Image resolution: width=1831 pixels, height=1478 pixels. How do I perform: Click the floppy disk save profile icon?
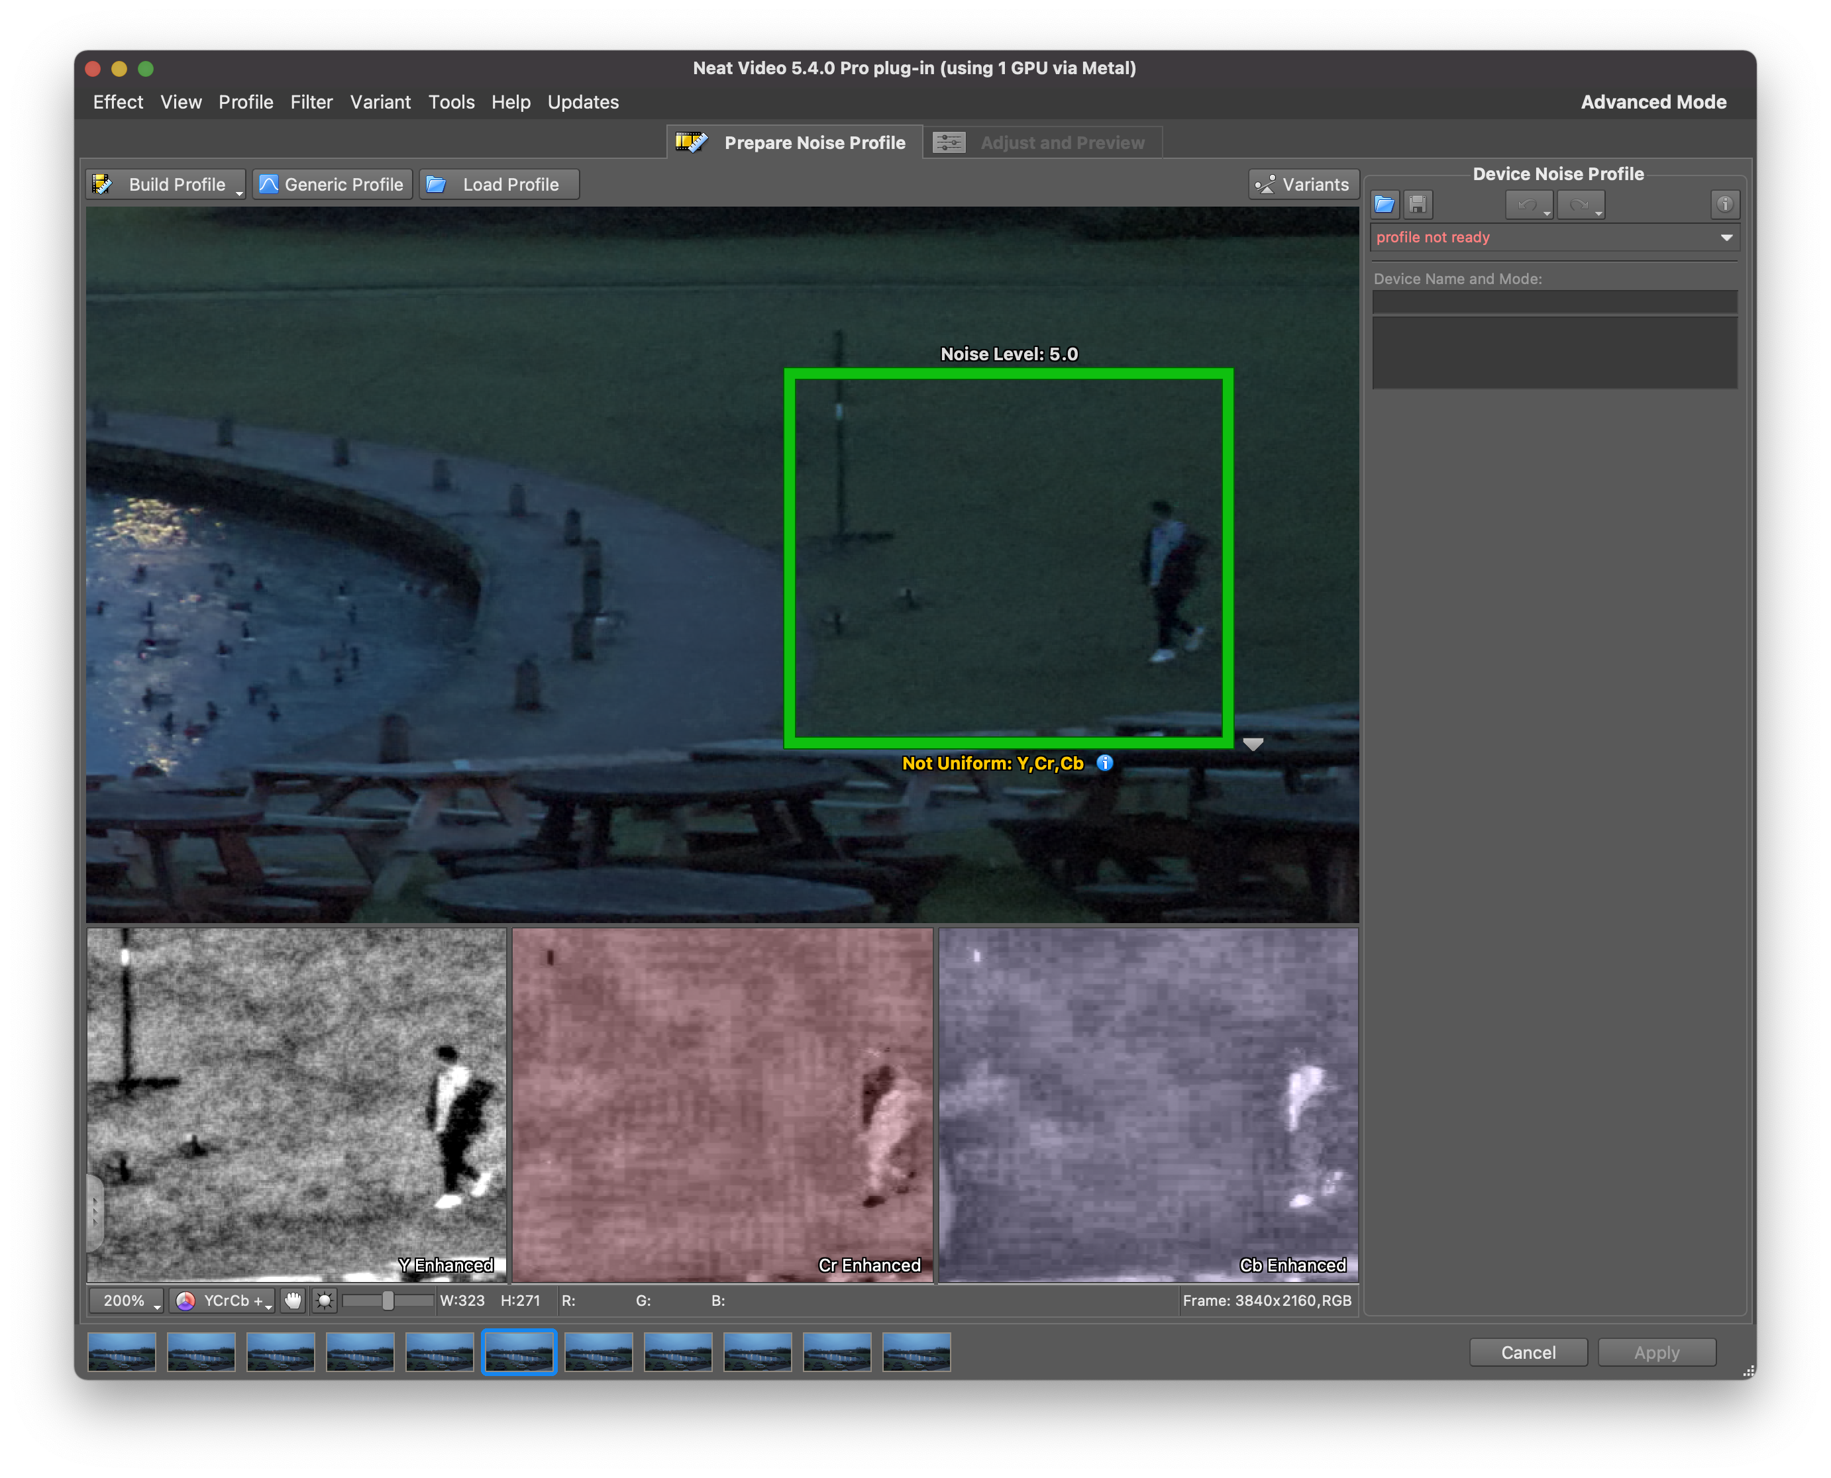[1417, 205]
